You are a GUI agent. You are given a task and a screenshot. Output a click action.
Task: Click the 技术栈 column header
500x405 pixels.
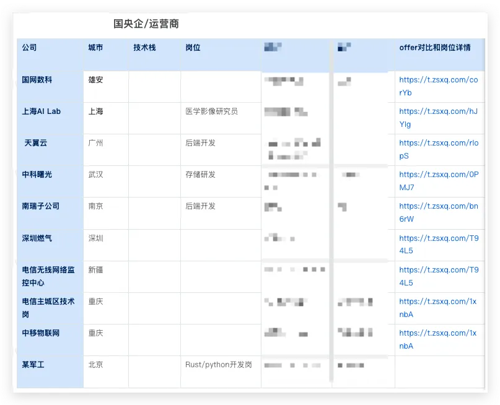click(144, 48)
